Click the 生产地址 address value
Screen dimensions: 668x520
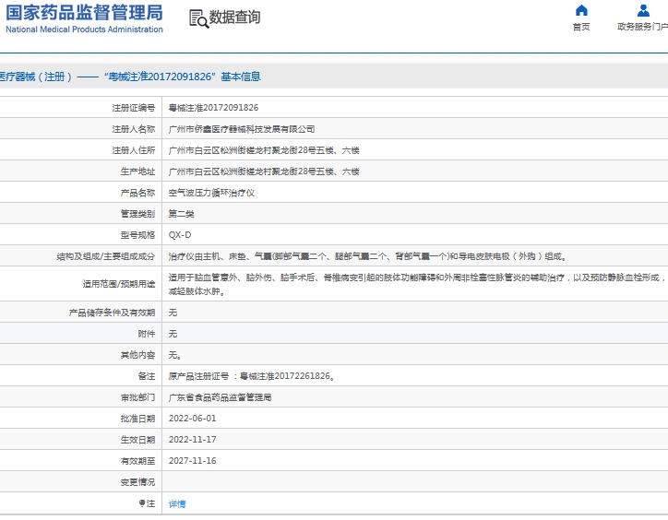(264, 171)
